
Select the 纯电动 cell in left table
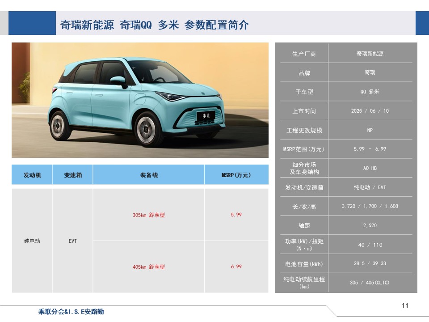tap(32, 241)
